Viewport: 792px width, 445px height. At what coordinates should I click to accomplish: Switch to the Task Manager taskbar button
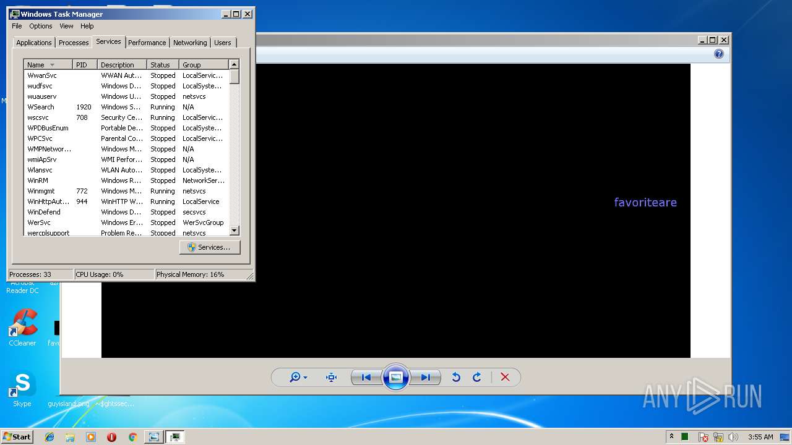(x=175, y=437)
